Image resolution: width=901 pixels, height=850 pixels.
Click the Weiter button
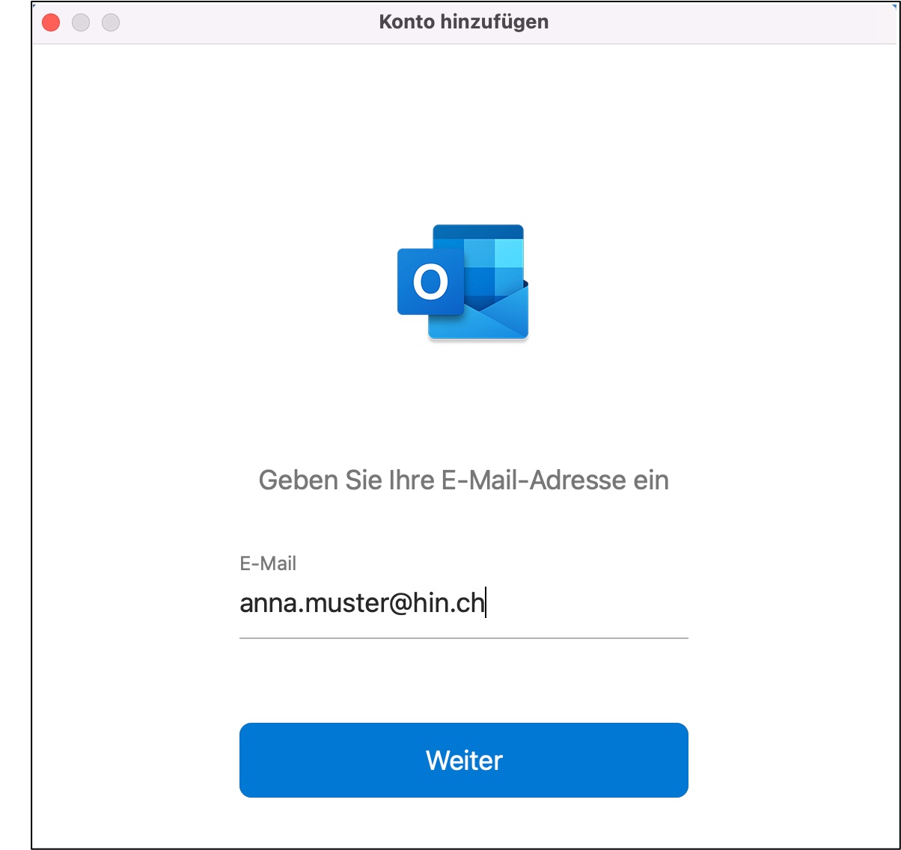tap(463, 759)
